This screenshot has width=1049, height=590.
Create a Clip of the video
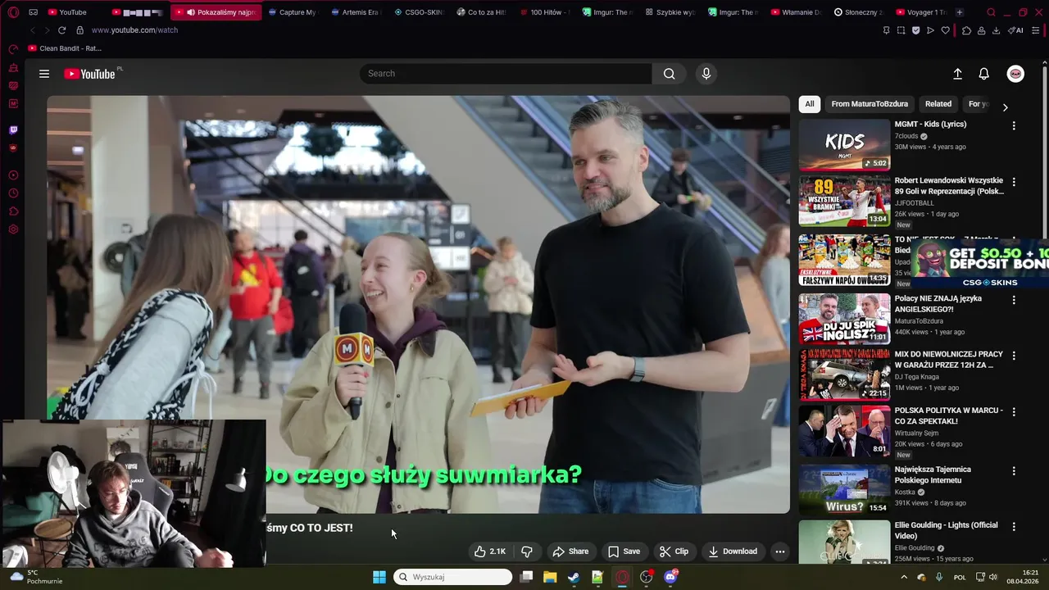coord(674,551)
